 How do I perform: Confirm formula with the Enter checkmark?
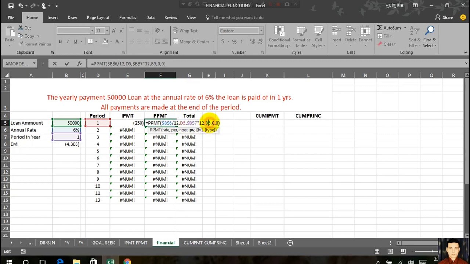[x=67, y=63]
